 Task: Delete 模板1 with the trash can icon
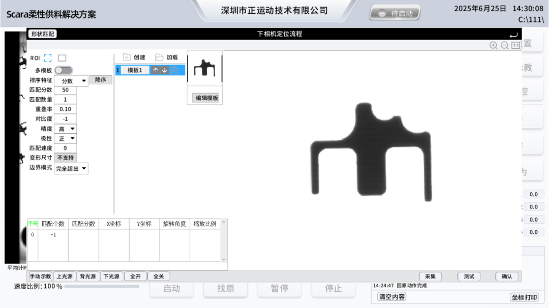(x=174, y=70)
